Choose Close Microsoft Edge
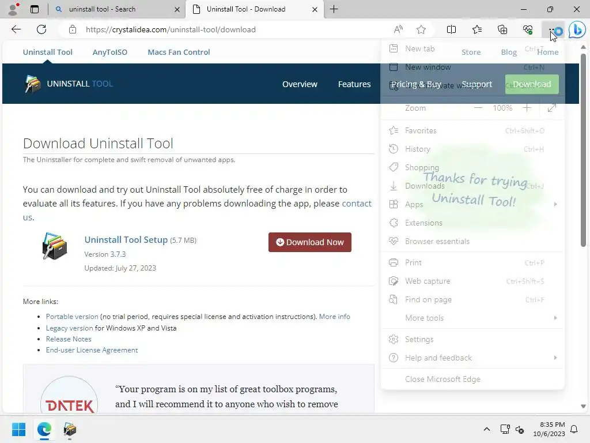Image resolution: width=590 pixels, height=443 pixels. point(472,380)
